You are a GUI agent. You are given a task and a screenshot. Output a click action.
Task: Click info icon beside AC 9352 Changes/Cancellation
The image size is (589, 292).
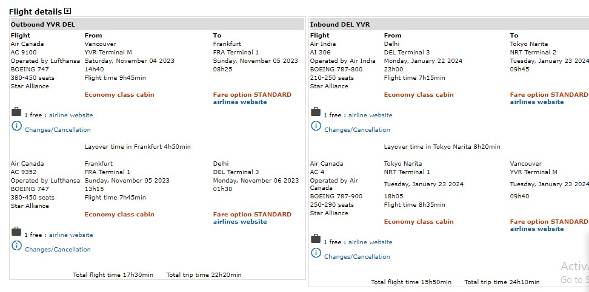click(x=16, y=246)
